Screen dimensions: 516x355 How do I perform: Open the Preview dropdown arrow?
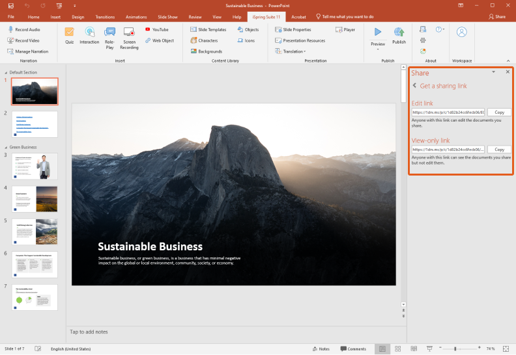tap(378, 49)
